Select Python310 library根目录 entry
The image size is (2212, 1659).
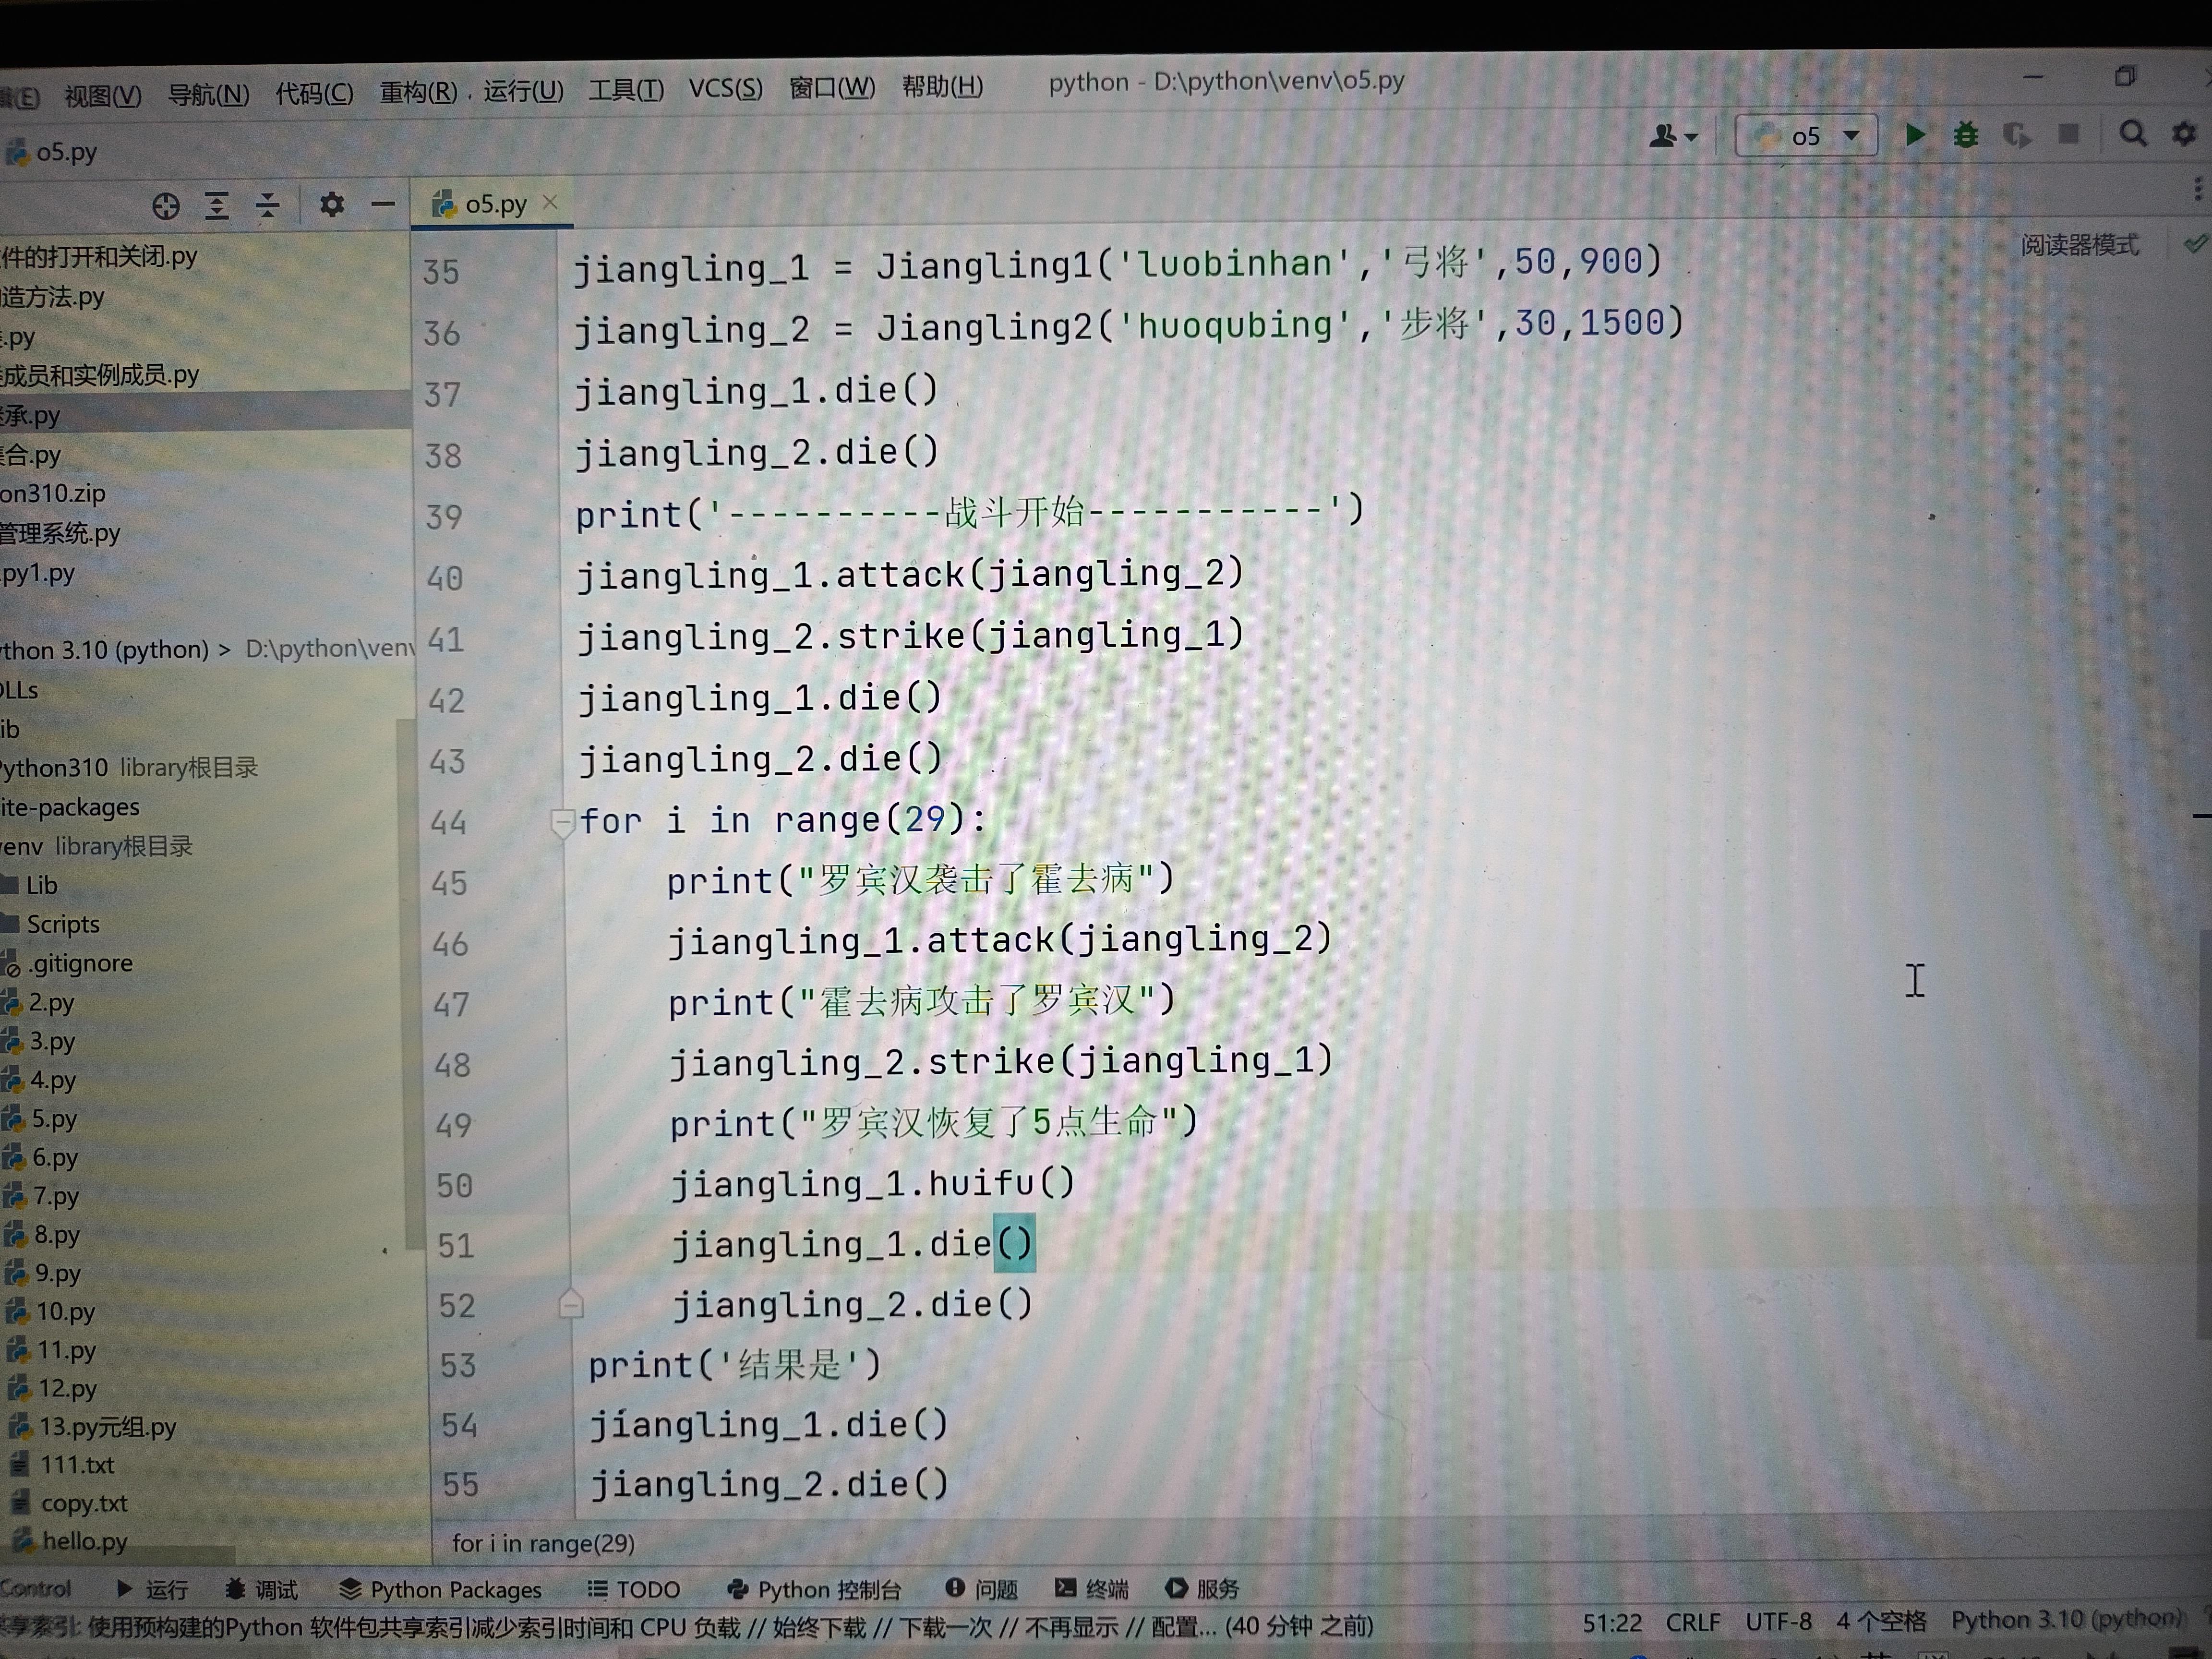[128, 768]
